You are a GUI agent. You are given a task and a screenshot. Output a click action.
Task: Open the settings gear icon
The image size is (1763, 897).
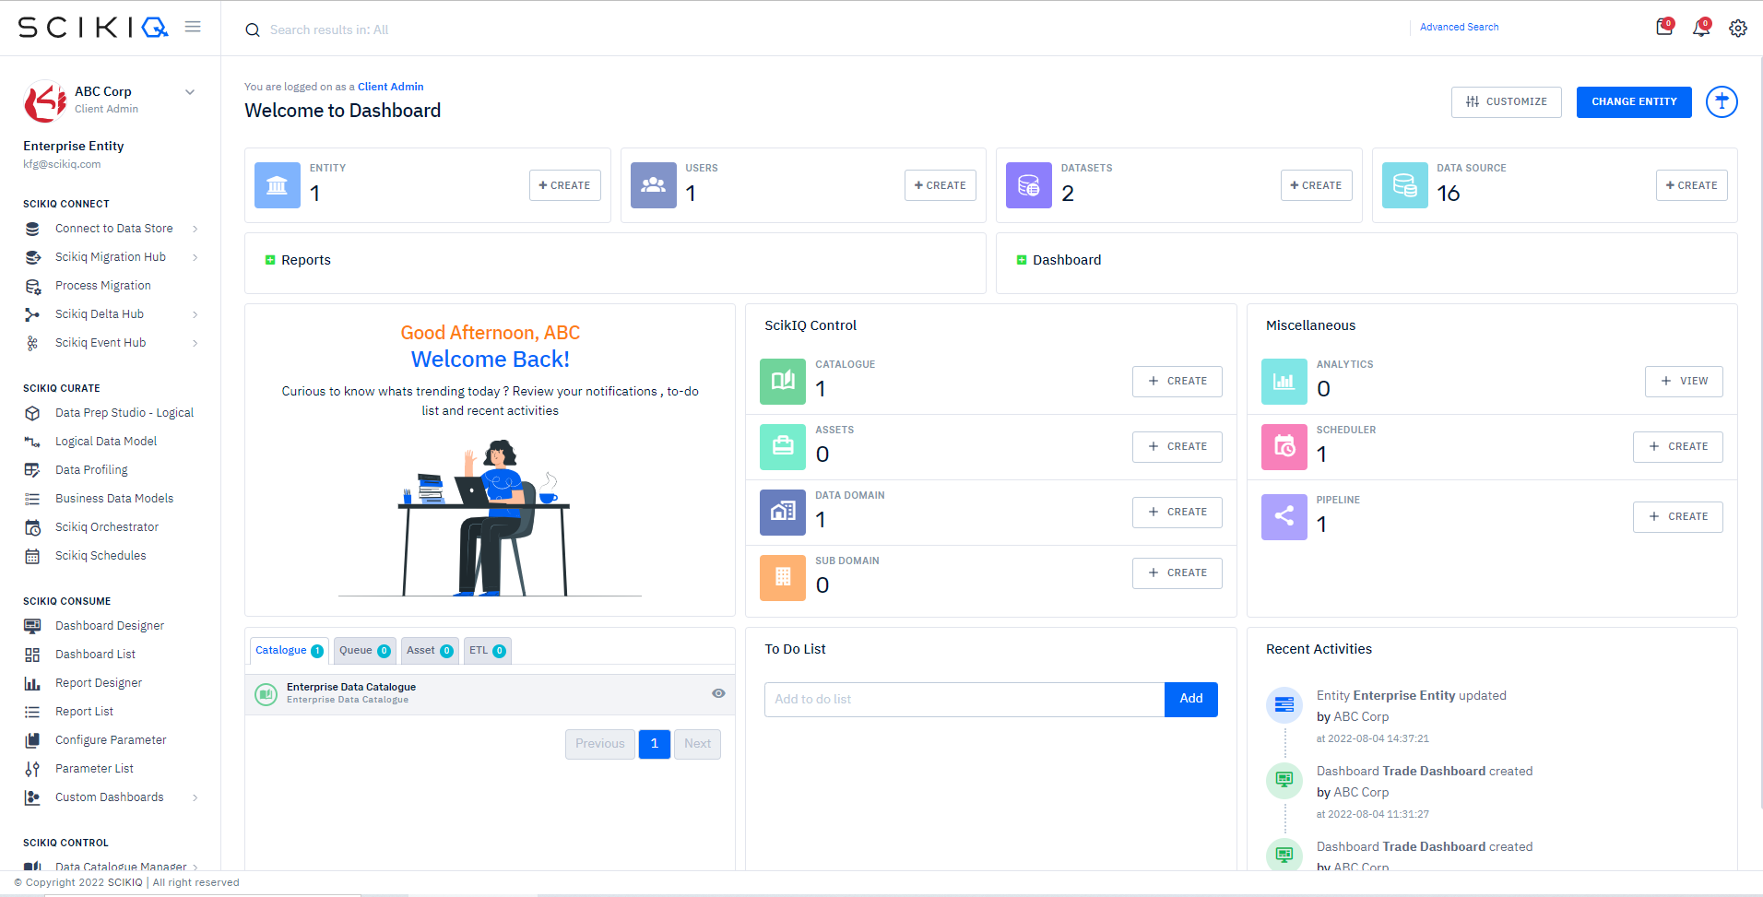click(x=1738, y=28)
